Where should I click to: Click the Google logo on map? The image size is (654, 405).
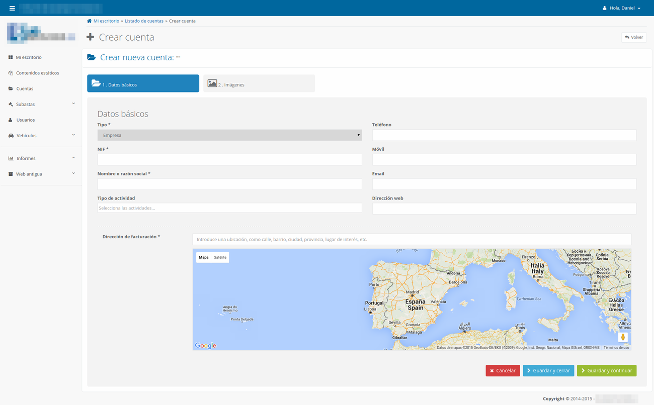click(x=206, y=345)
